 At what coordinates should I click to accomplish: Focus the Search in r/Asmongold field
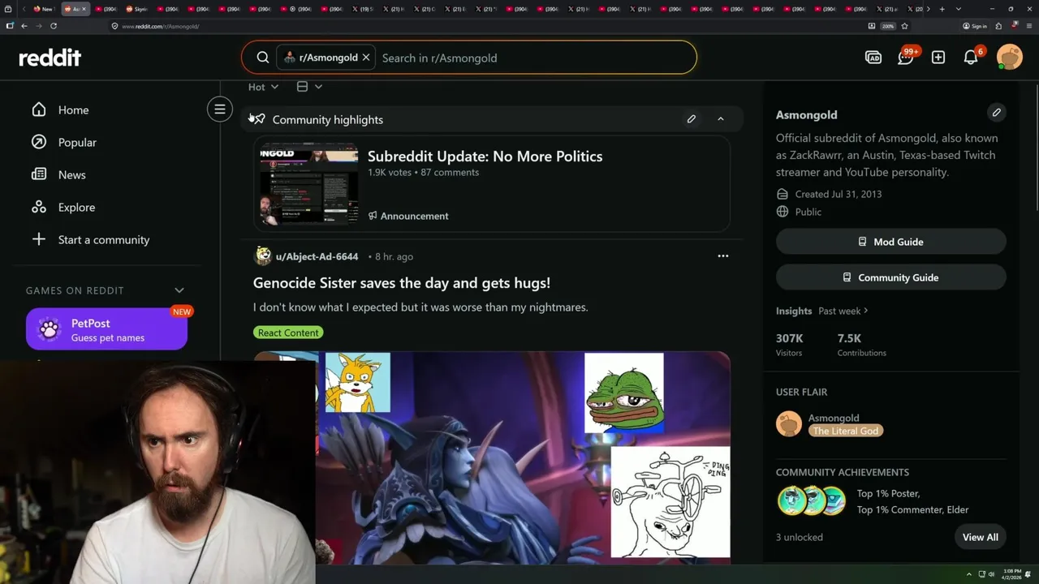[x=536, y=58]
